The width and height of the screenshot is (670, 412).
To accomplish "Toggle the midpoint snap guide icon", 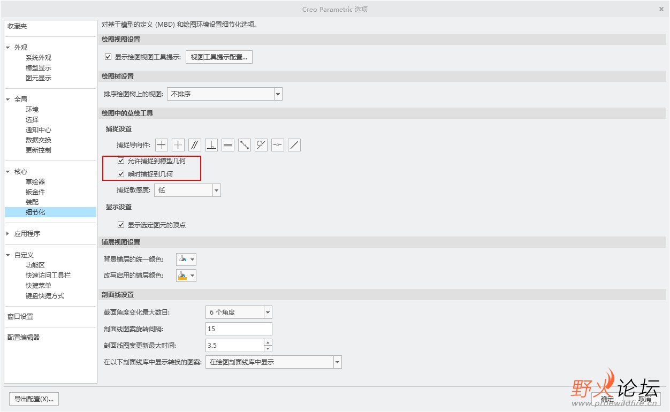I will (278, 144).
